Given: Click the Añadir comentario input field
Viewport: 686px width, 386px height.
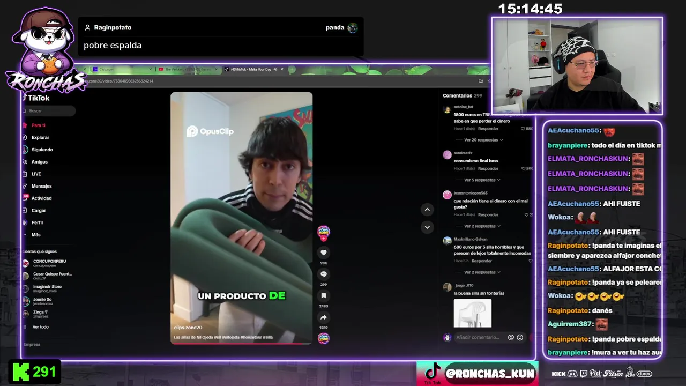Looking at the screenshot, I should point(478,337).
